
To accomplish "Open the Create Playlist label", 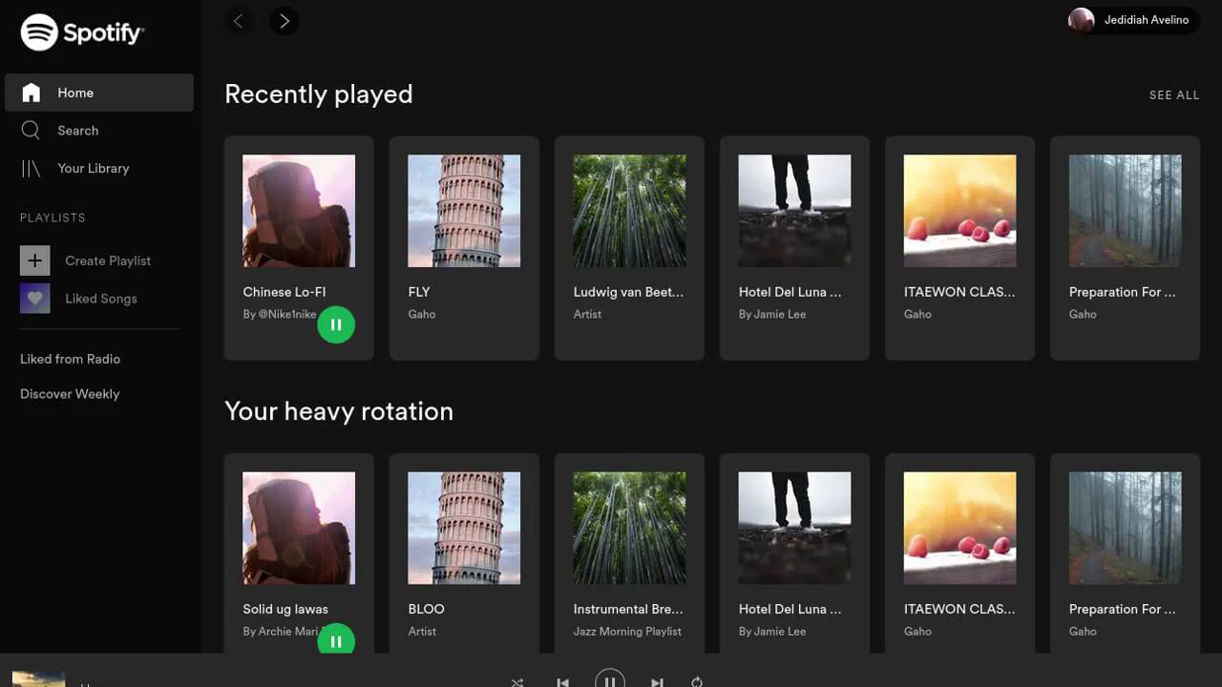I will click(108, 260).
